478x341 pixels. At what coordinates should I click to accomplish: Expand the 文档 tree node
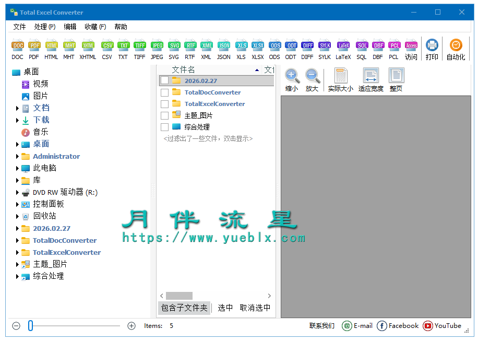point(17,108)
